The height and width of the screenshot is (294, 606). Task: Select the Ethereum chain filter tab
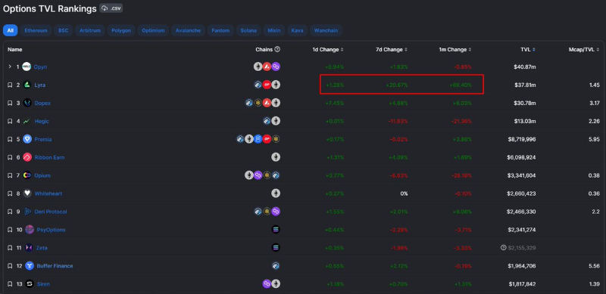(x=36, y=30)
